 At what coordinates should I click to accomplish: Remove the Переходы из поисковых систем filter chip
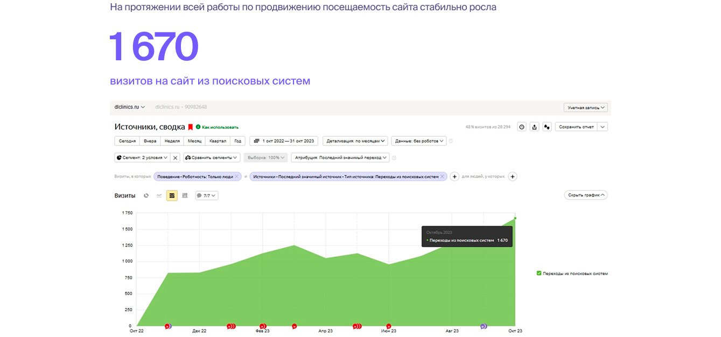click(442, 177)
